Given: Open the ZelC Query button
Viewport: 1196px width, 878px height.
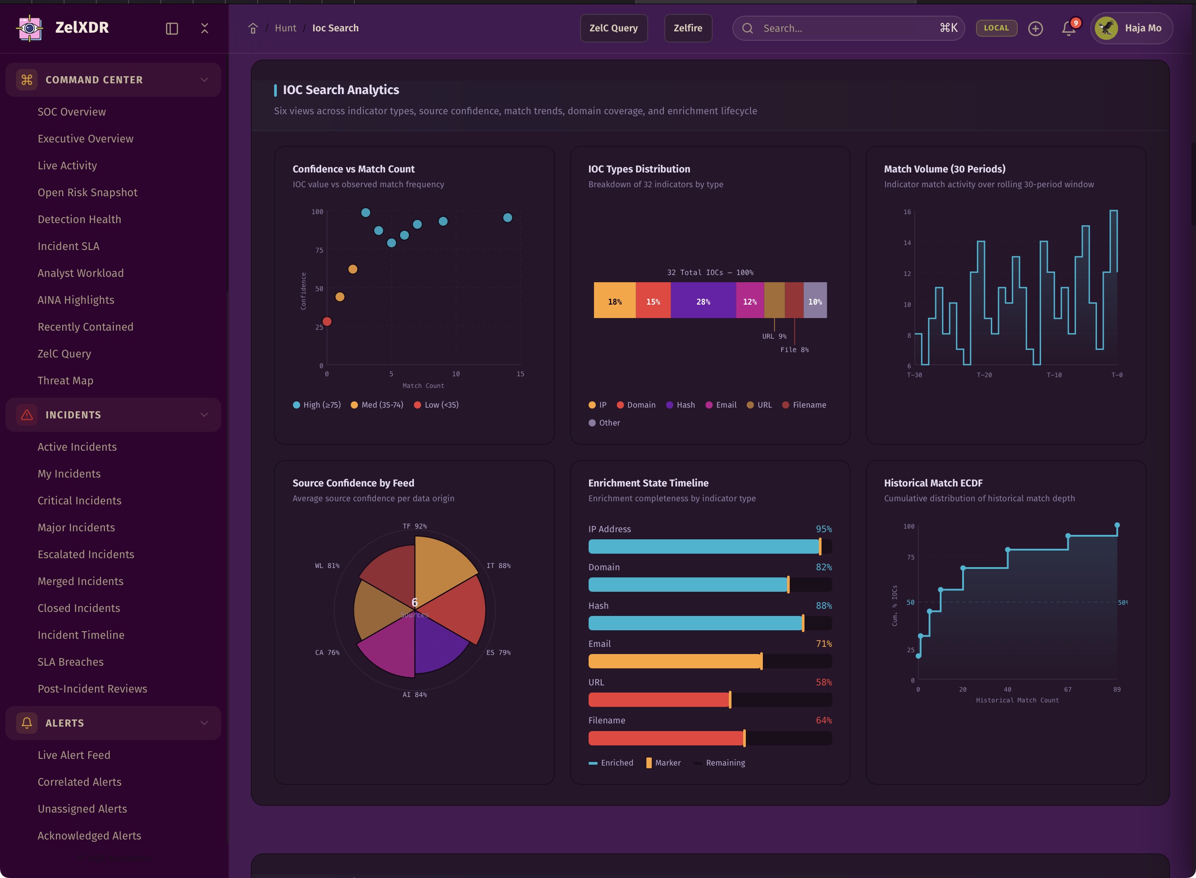Looking at the screenshot, I should pos(613,28).
